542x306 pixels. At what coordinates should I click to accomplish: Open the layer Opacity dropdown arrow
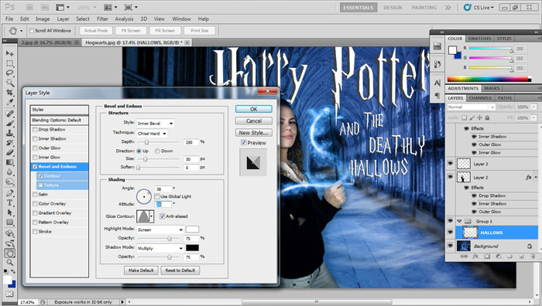click(534, 107)
